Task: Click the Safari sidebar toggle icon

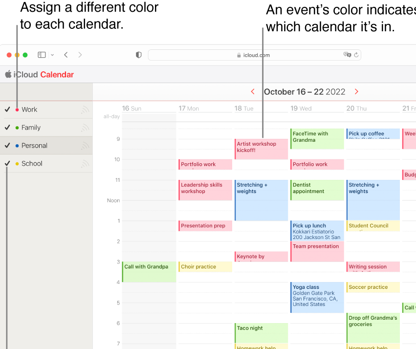Action: coord(42,55)
